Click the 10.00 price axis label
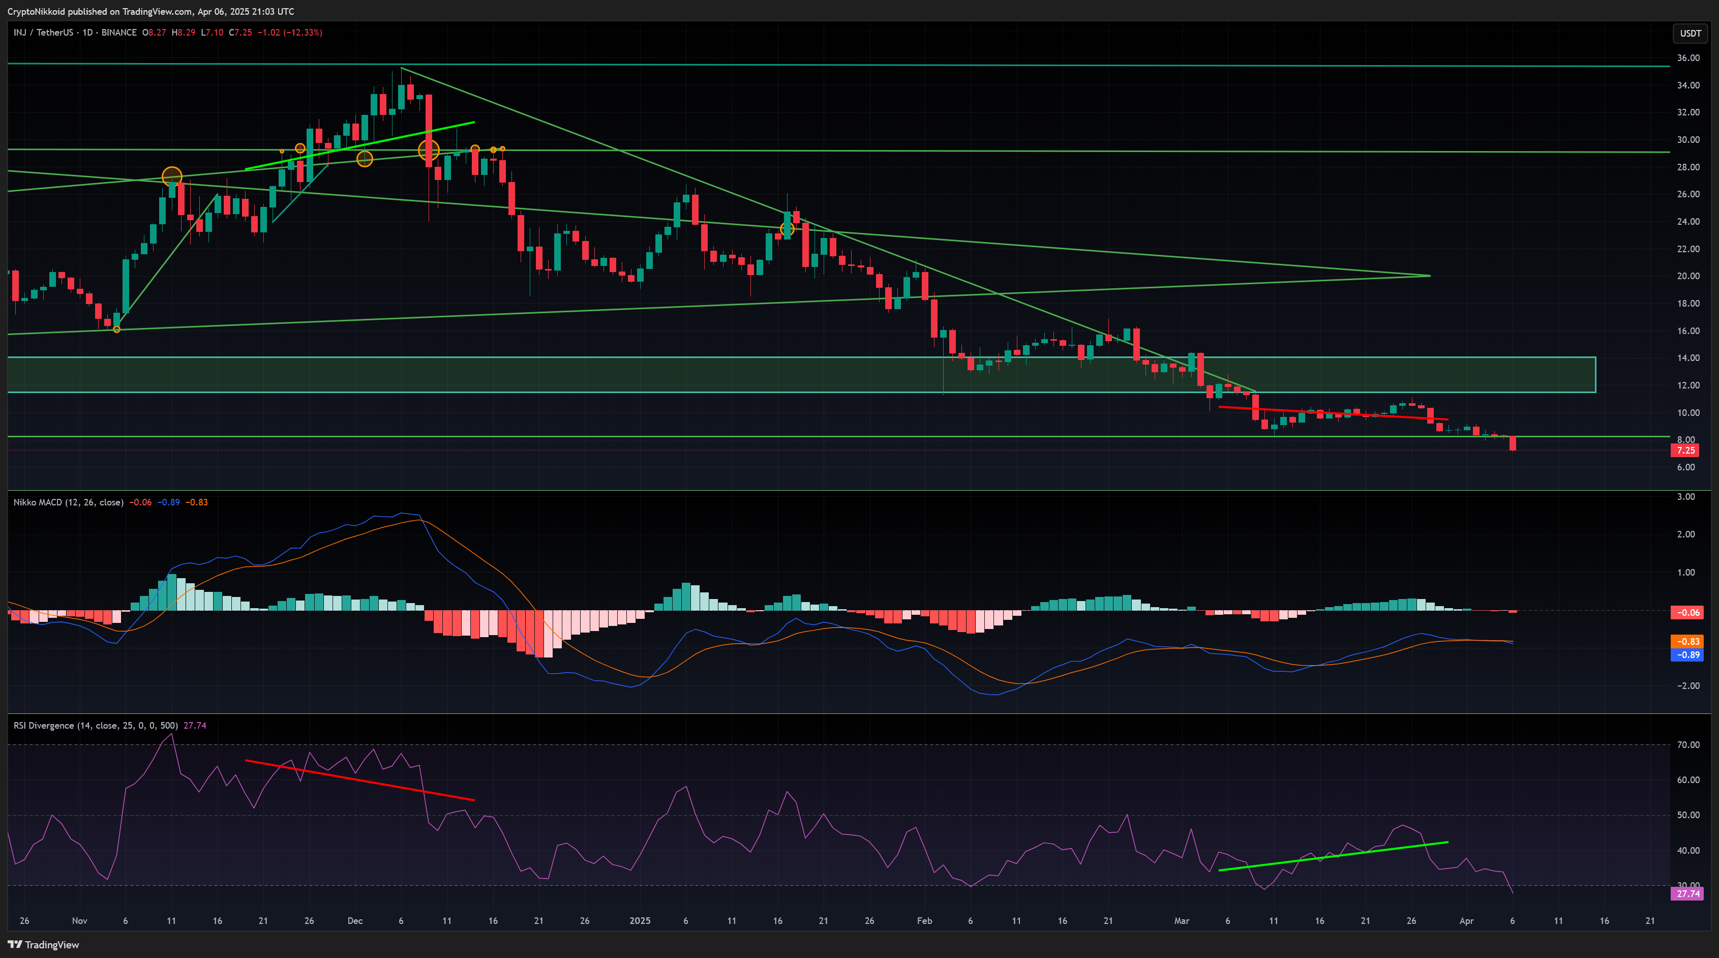 click(x=1688, y=412)
